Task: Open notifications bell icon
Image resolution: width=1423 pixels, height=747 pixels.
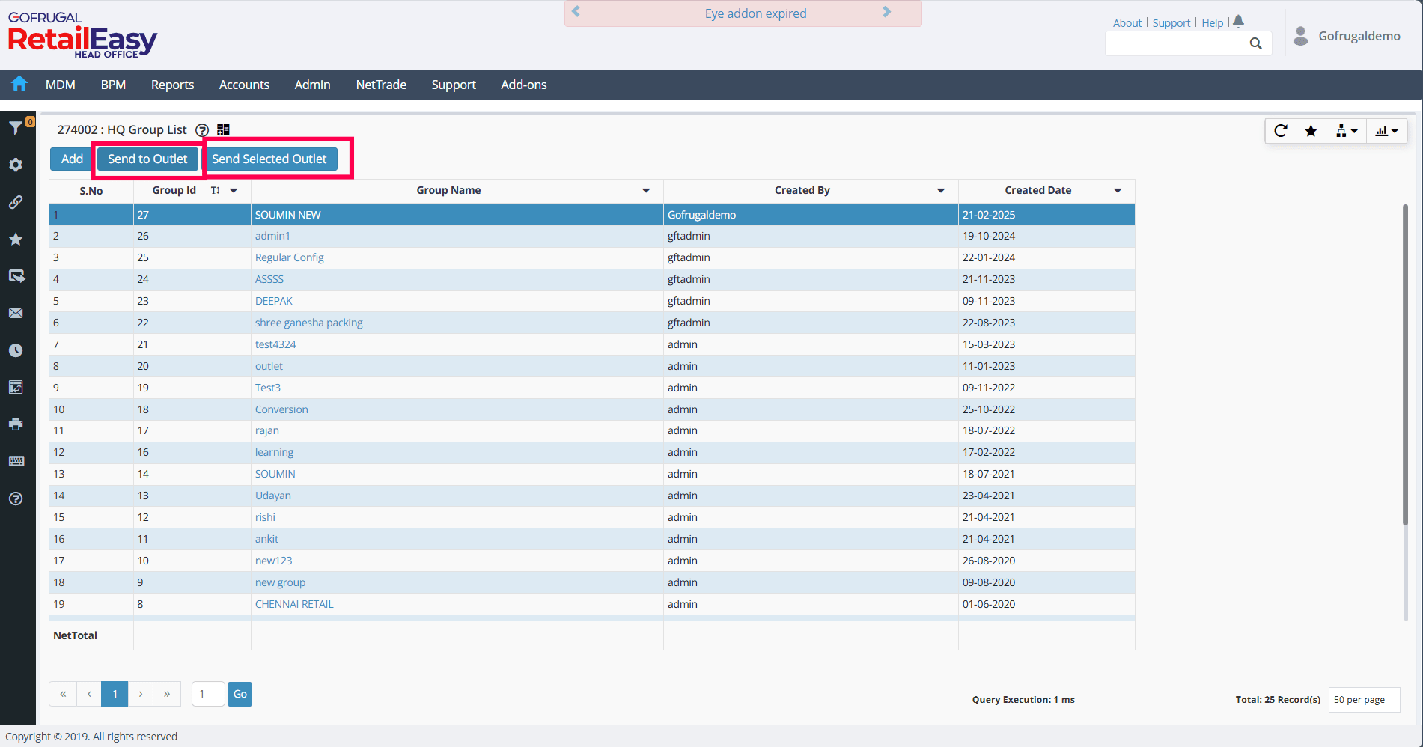Action: 1239,22
